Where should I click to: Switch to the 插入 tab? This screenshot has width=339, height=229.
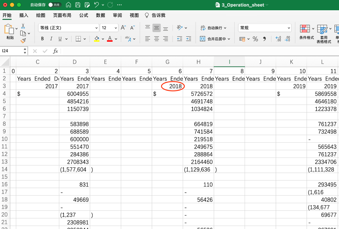[24, 15]
